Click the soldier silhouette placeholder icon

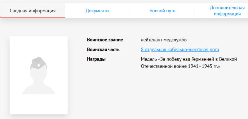(38, 75)
